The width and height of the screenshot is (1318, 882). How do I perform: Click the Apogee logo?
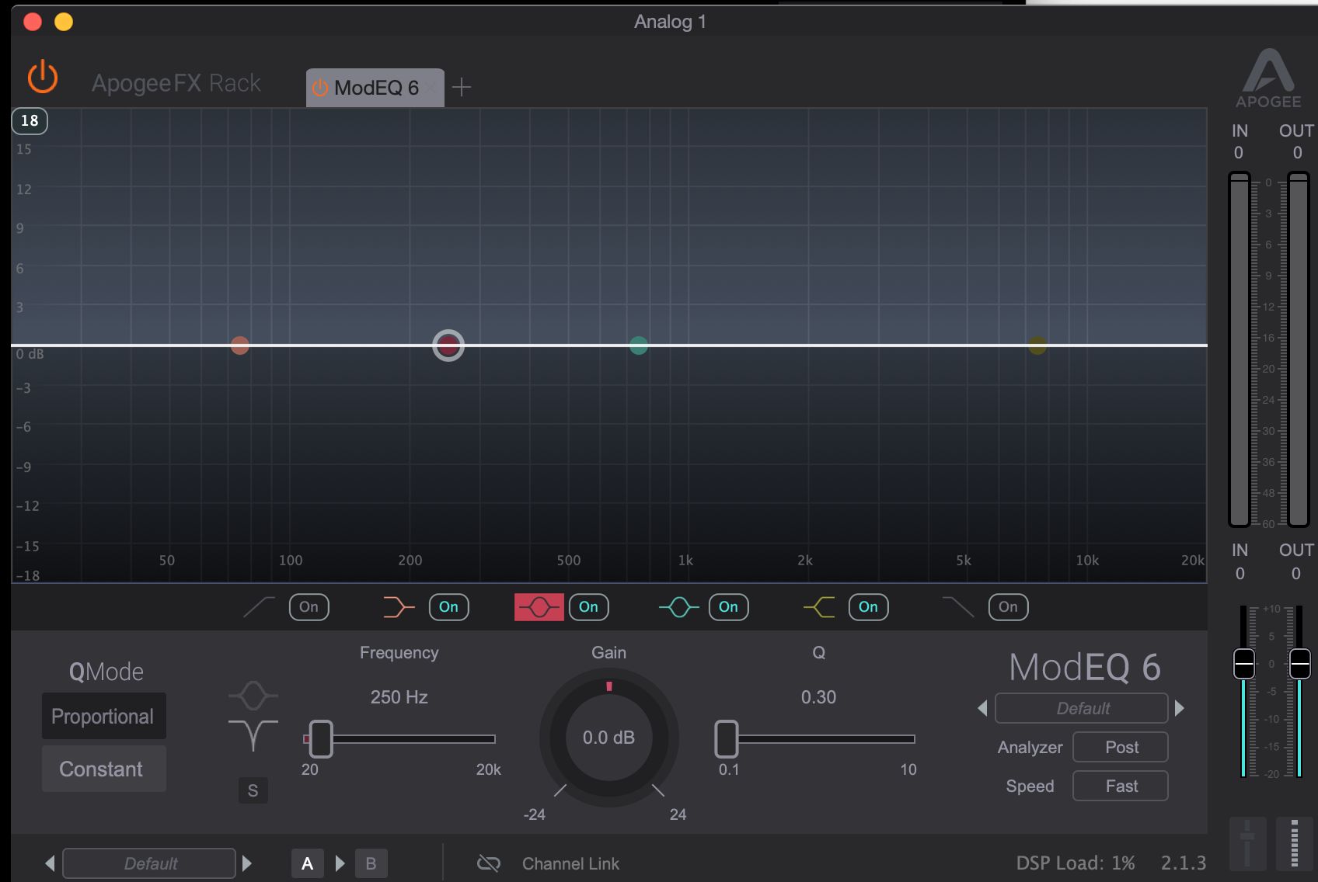click(x=1268, y=78)
